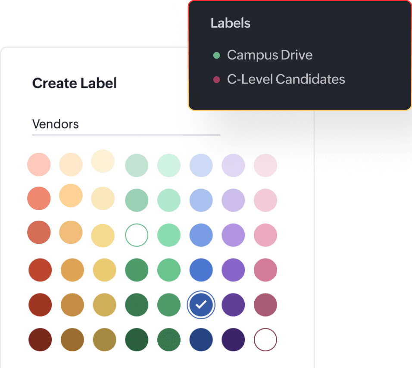This screenshot has height=368, width=412.
Task: Select the darkest red swatch bottom left
Action: 39,340
